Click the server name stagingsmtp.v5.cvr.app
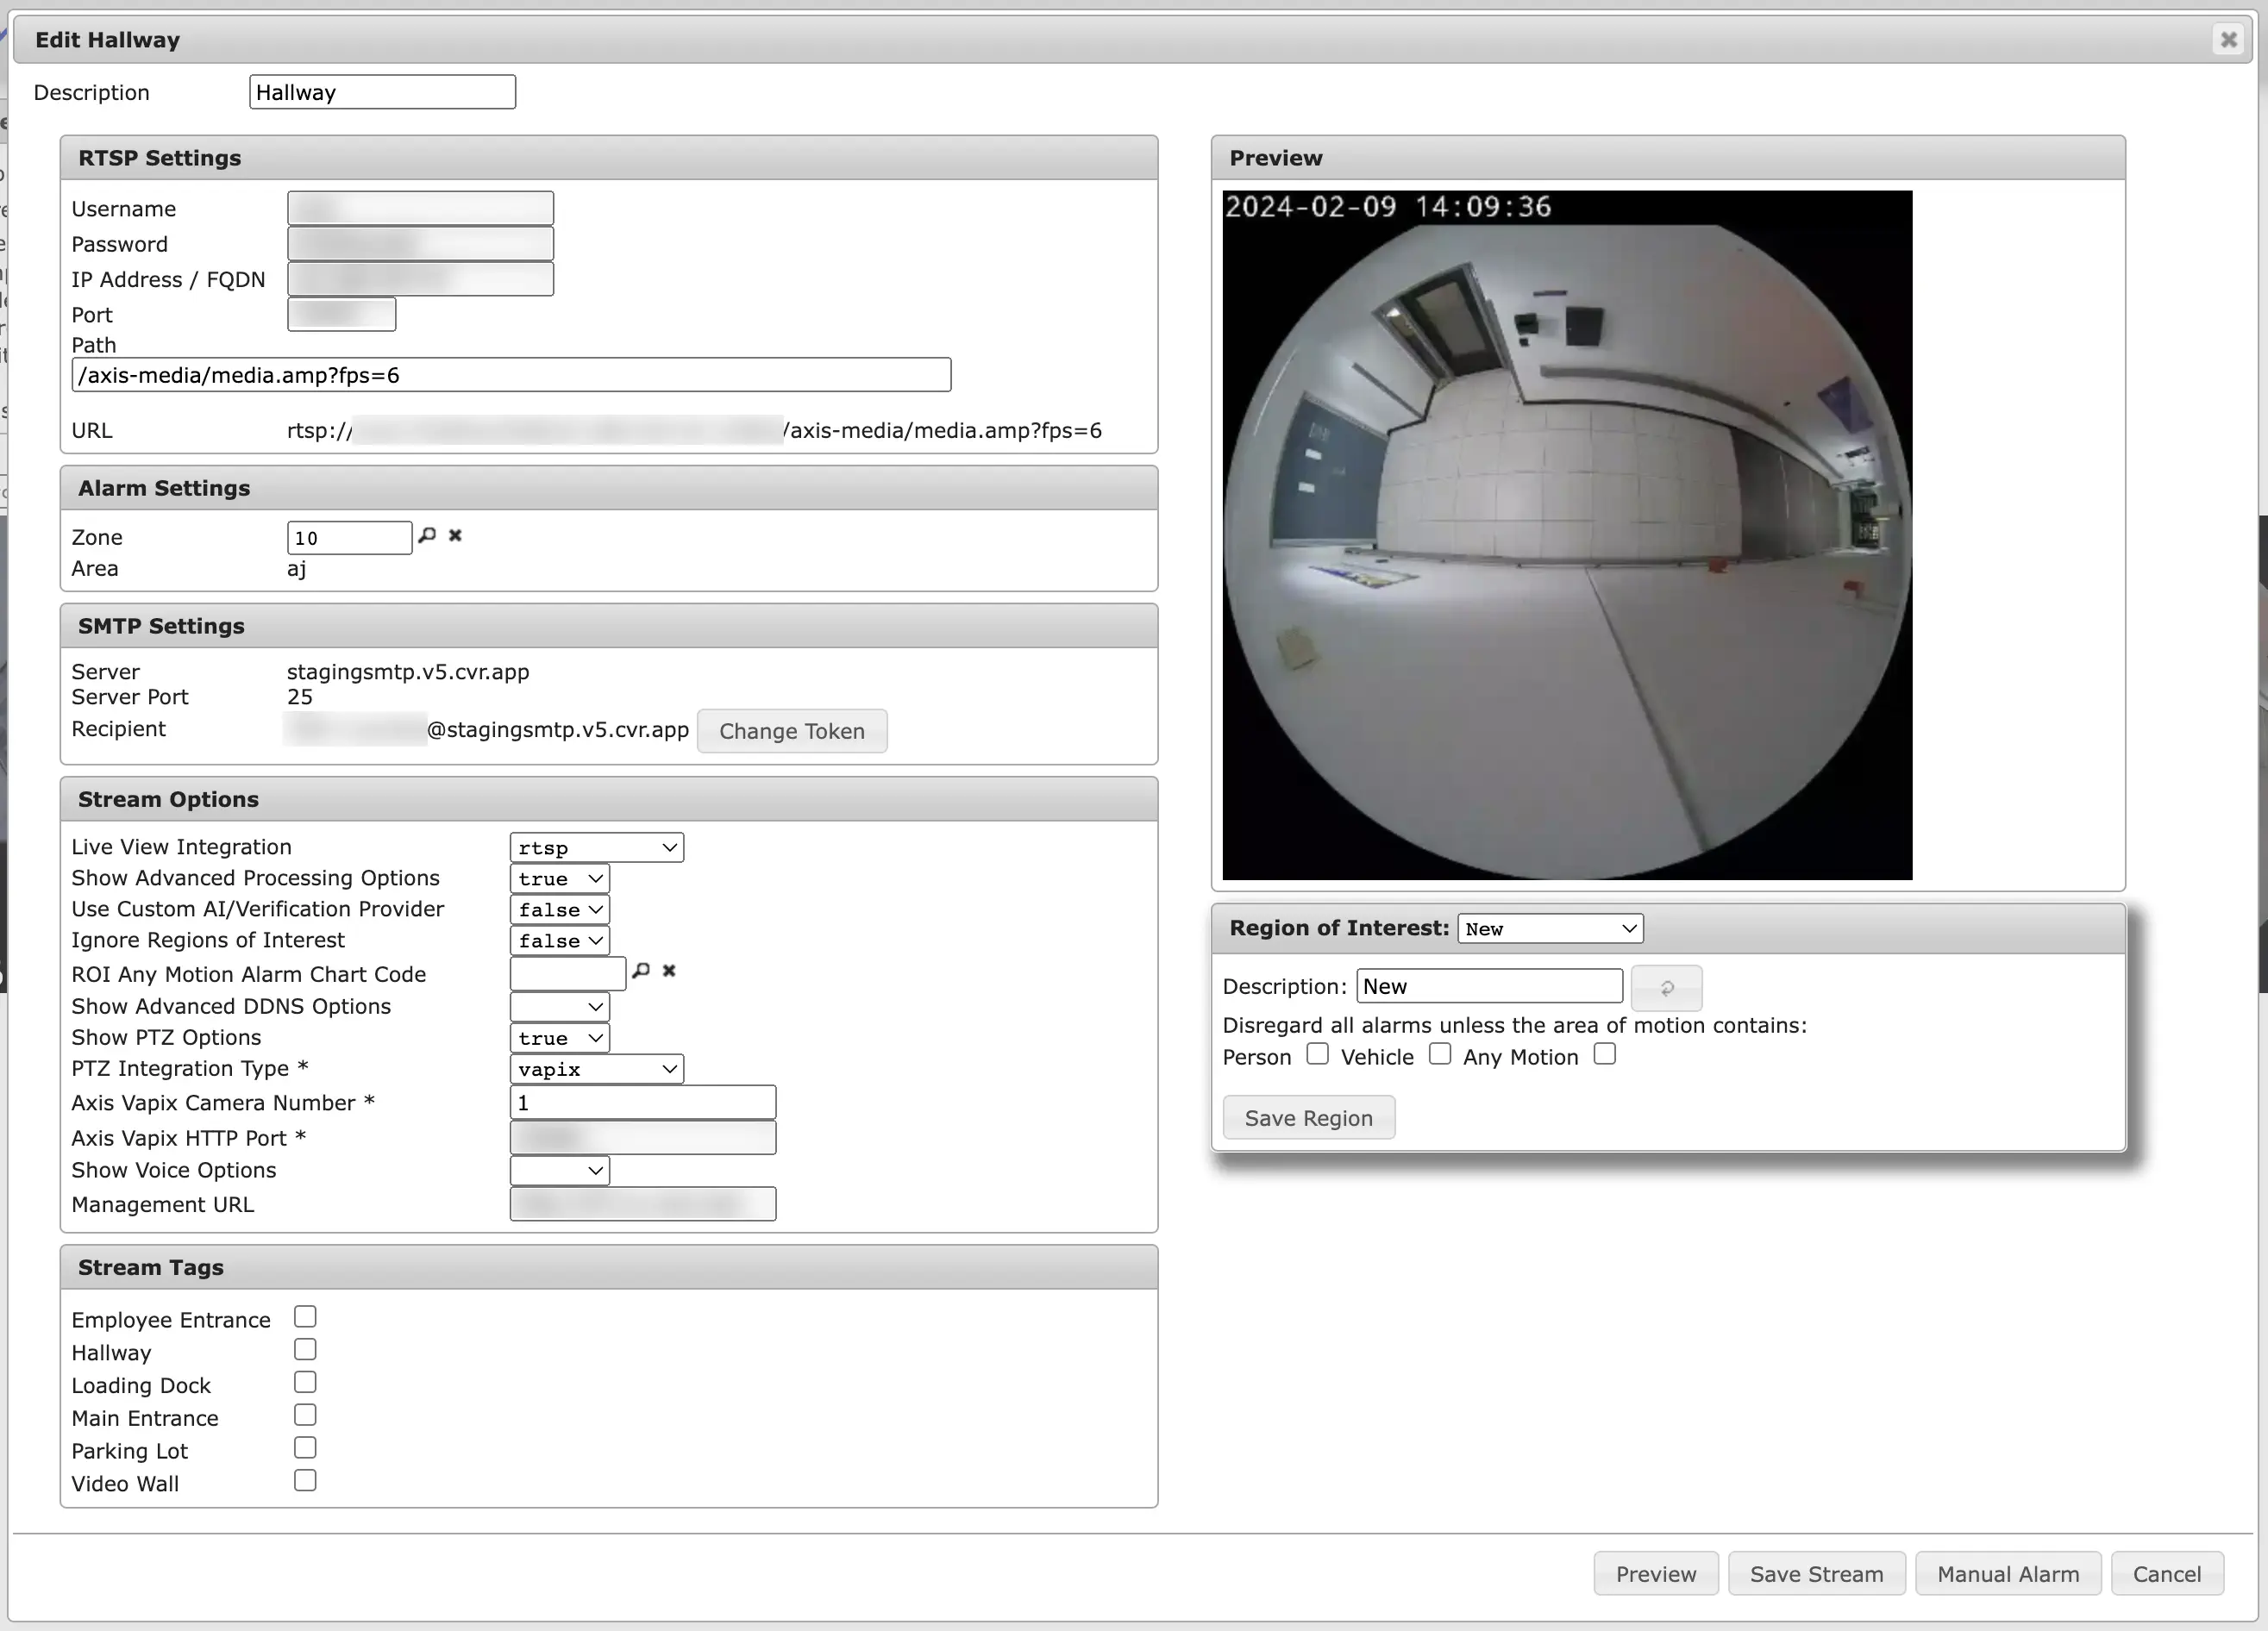Screen dimensions: 2268x1631 [x=408, y=672]
